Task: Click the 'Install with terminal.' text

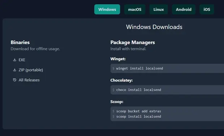Action: click(x=128, y=49)
